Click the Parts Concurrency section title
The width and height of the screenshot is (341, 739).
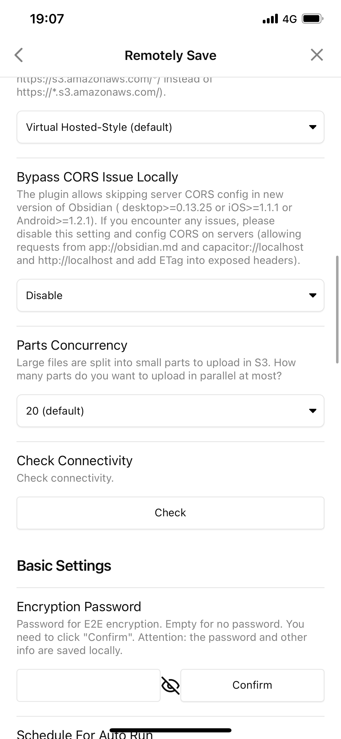pos(72,345)
